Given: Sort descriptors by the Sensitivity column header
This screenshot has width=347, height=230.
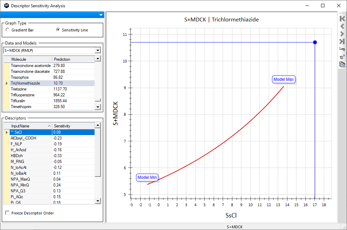Looking at the screenshot, I should 73,126.
